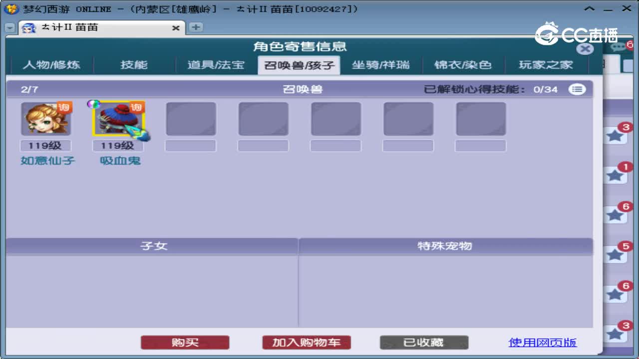This screenshot has width=639, height=359.
Task: Open the 使用网页版 link
Action: 542,342
